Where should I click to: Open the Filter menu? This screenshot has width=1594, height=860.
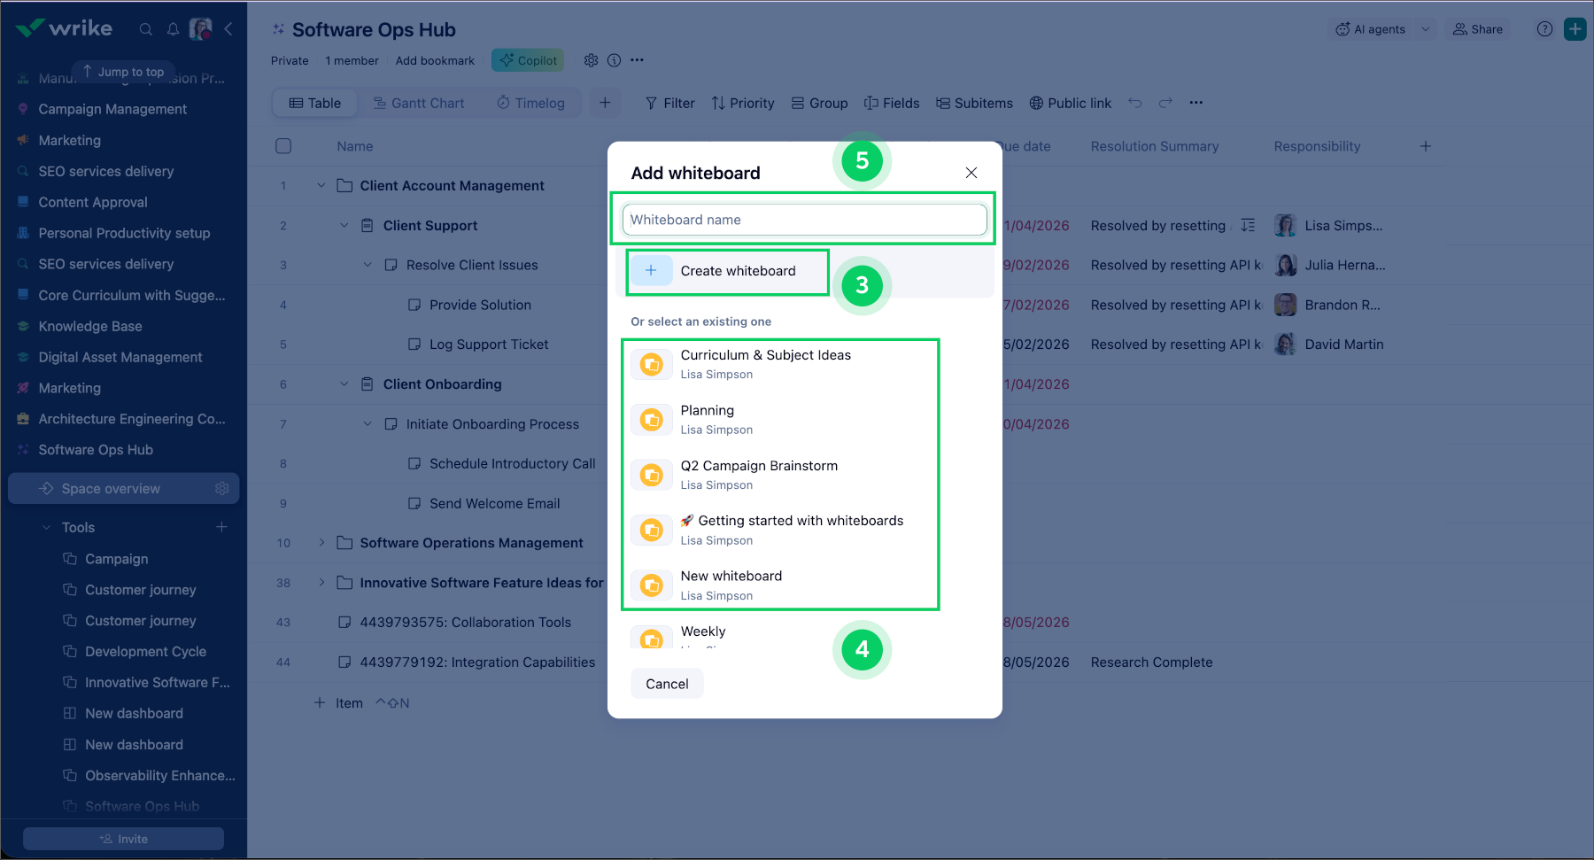coord(670,103)
